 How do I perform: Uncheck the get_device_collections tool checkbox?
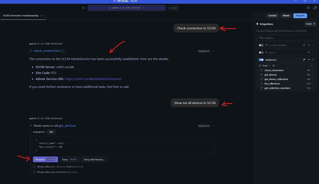(262, 79)
